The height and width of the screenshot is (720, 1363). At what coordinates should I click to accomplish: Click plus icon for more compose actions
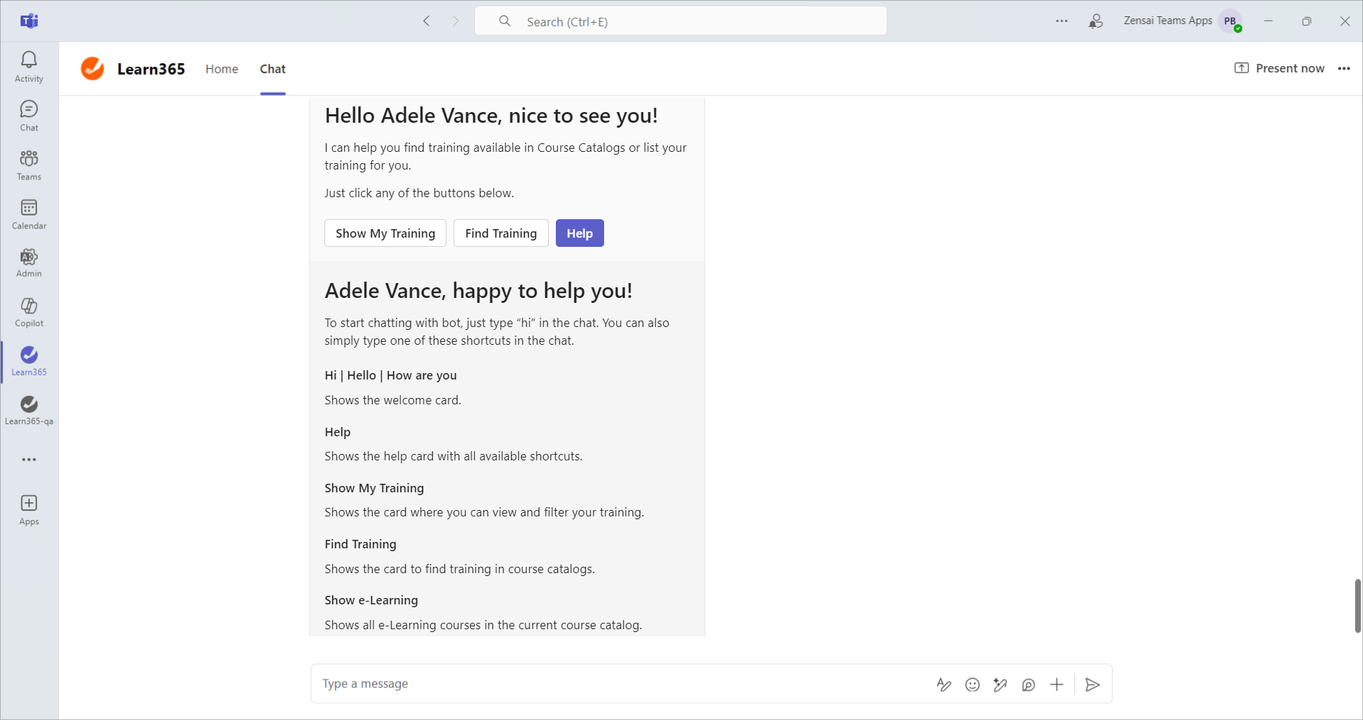coord(1056,685)
